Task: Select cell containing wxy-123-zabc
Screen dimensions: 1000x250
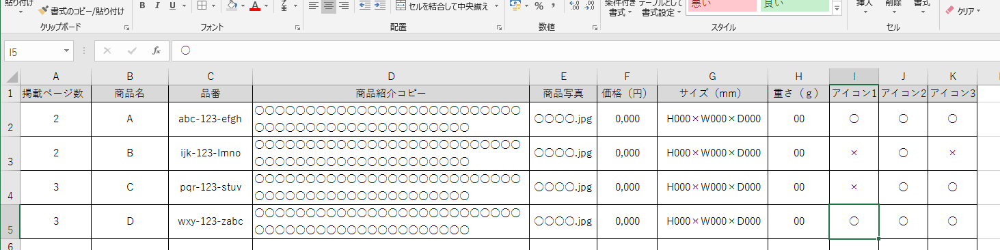Action: [x=211, y=221]
